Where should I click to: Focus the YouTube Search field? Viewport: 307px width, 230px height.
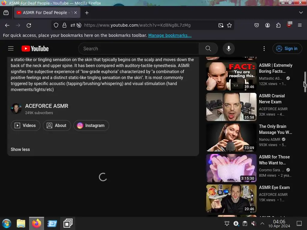[x=139, y=49]
